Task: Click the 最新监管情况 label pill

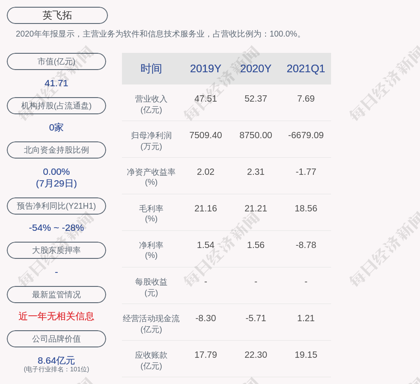Action: pos(56,295)
